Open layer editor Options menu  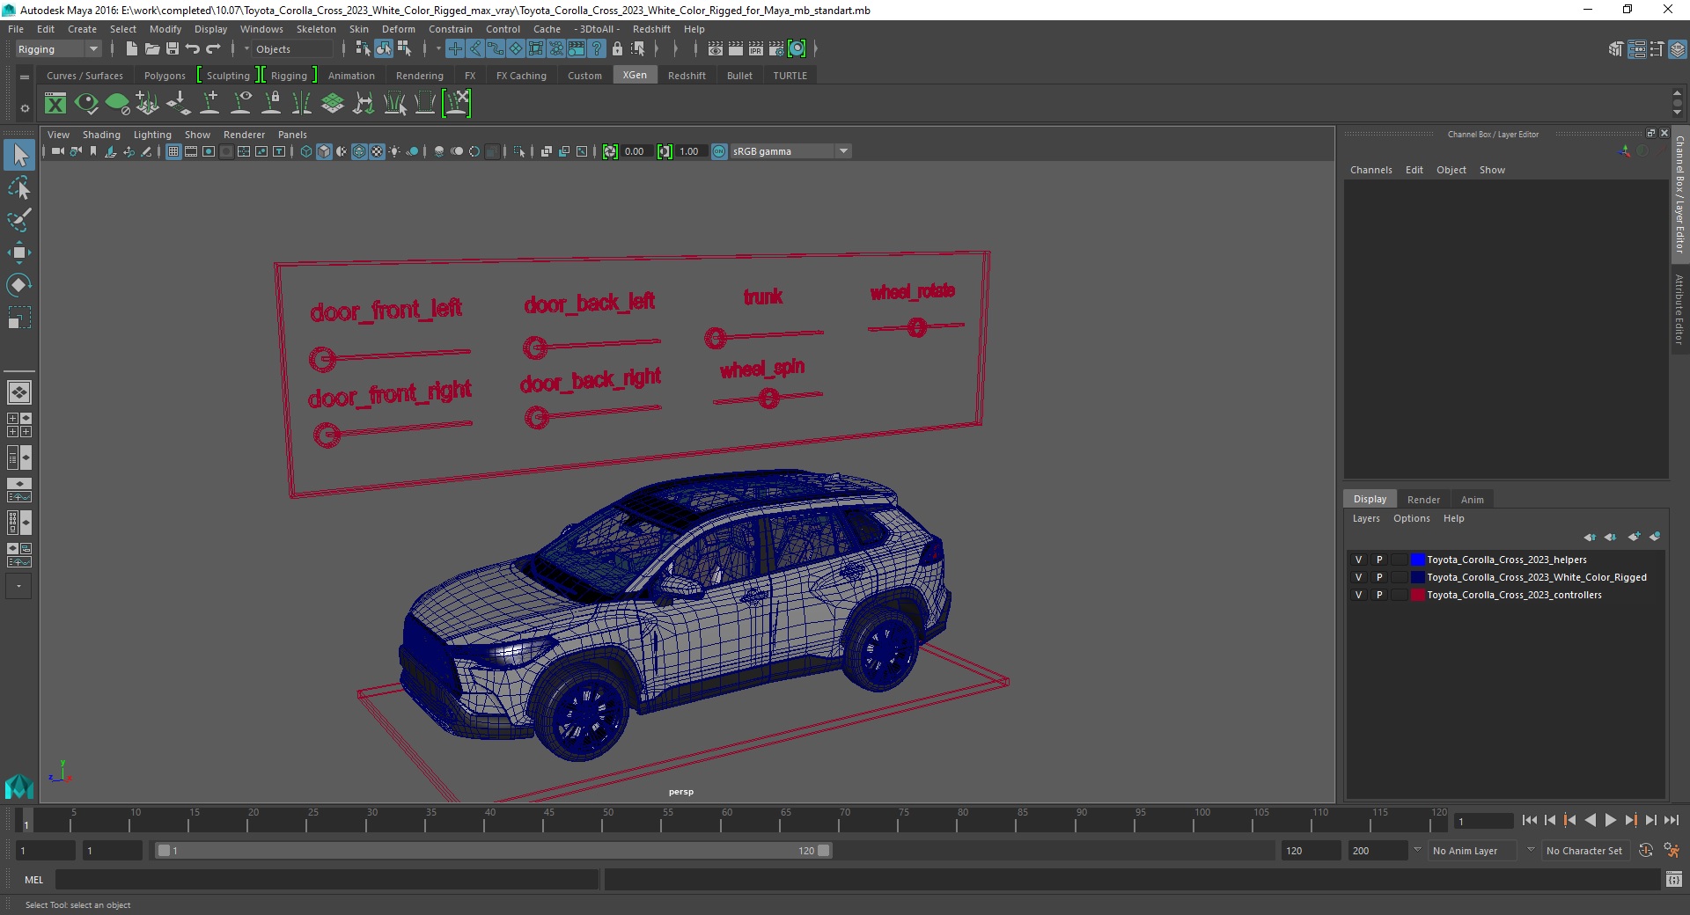1411,518
